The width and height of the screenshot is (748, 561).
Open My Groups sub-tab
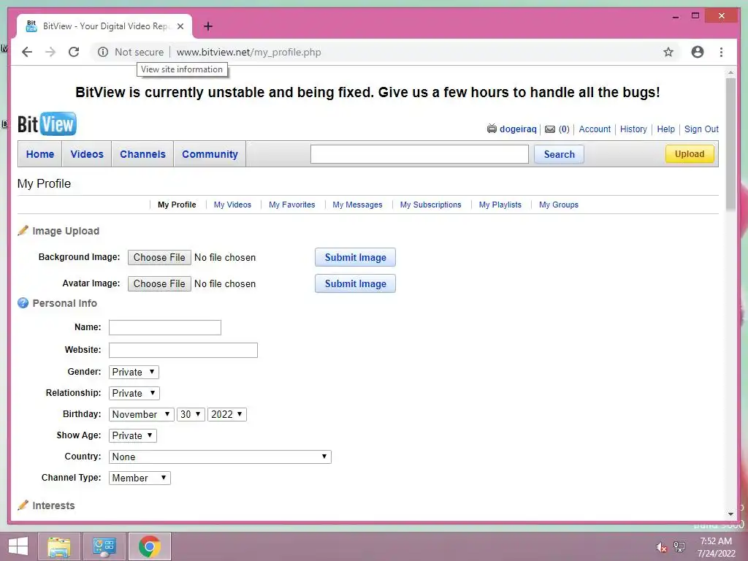tap(559, 205)
